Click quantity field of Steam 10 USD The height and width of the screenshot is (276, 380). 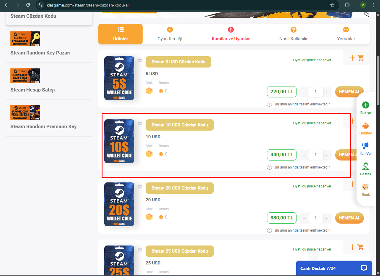pyautogui.click(x=316, y=155)
